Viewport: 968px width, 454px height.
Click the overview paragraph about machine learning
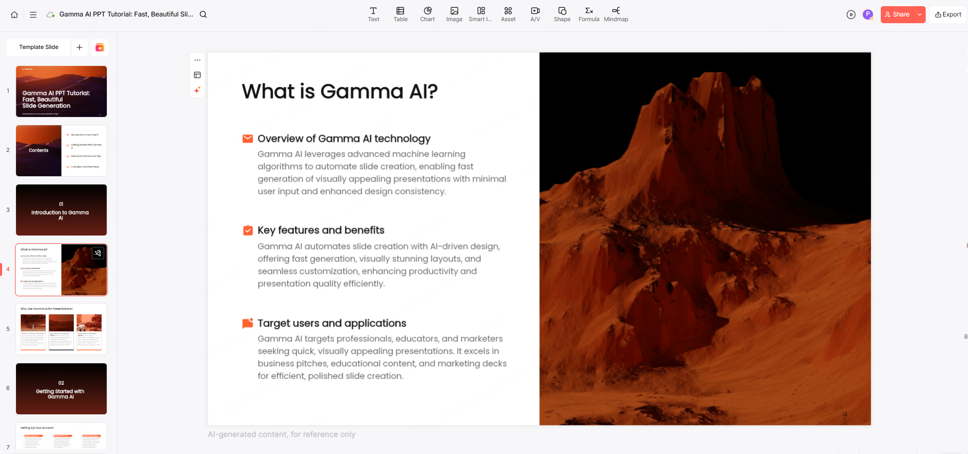coord(382,173)
